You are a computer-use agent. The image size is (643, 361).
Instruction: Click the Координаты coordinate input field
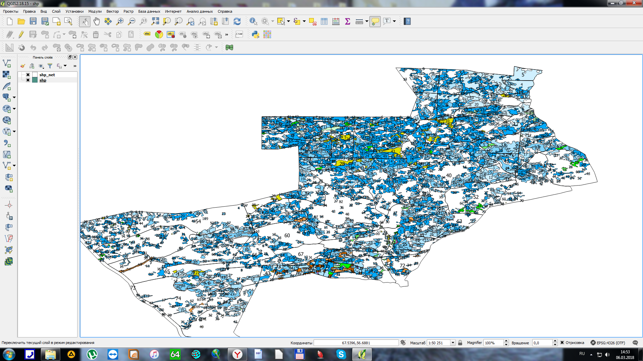click(356, 343)
